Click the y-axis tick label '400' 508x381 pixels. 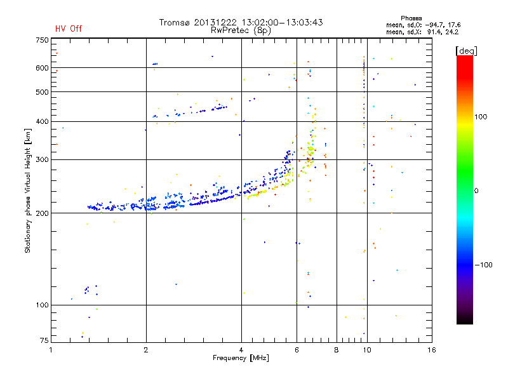[42, 122]
